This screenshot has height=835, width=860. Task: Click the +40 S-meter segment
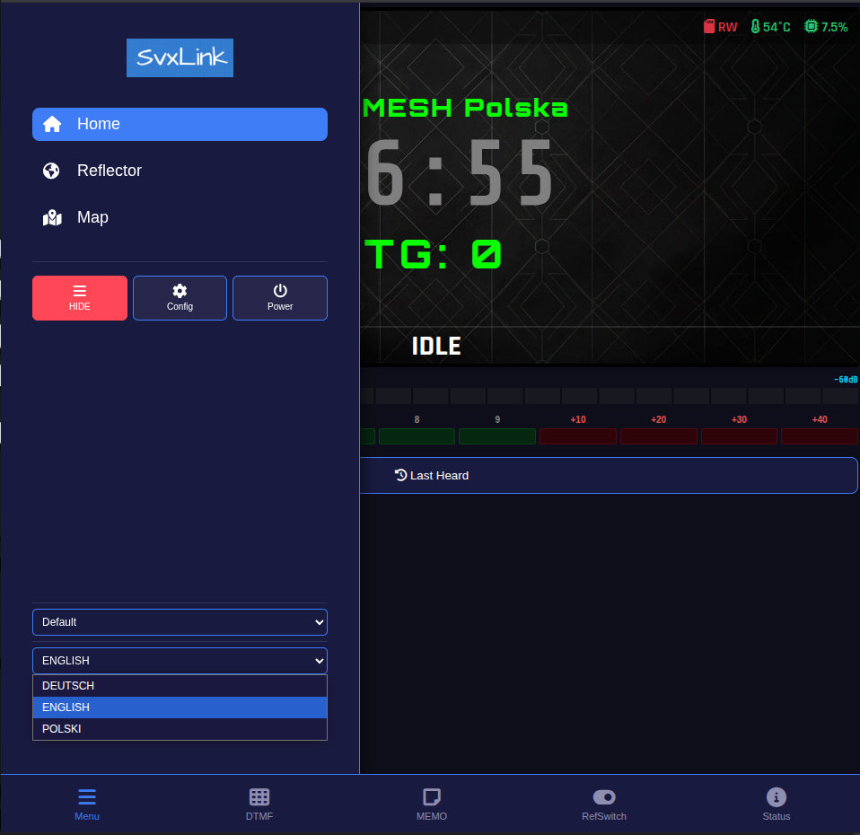[820, 436]
